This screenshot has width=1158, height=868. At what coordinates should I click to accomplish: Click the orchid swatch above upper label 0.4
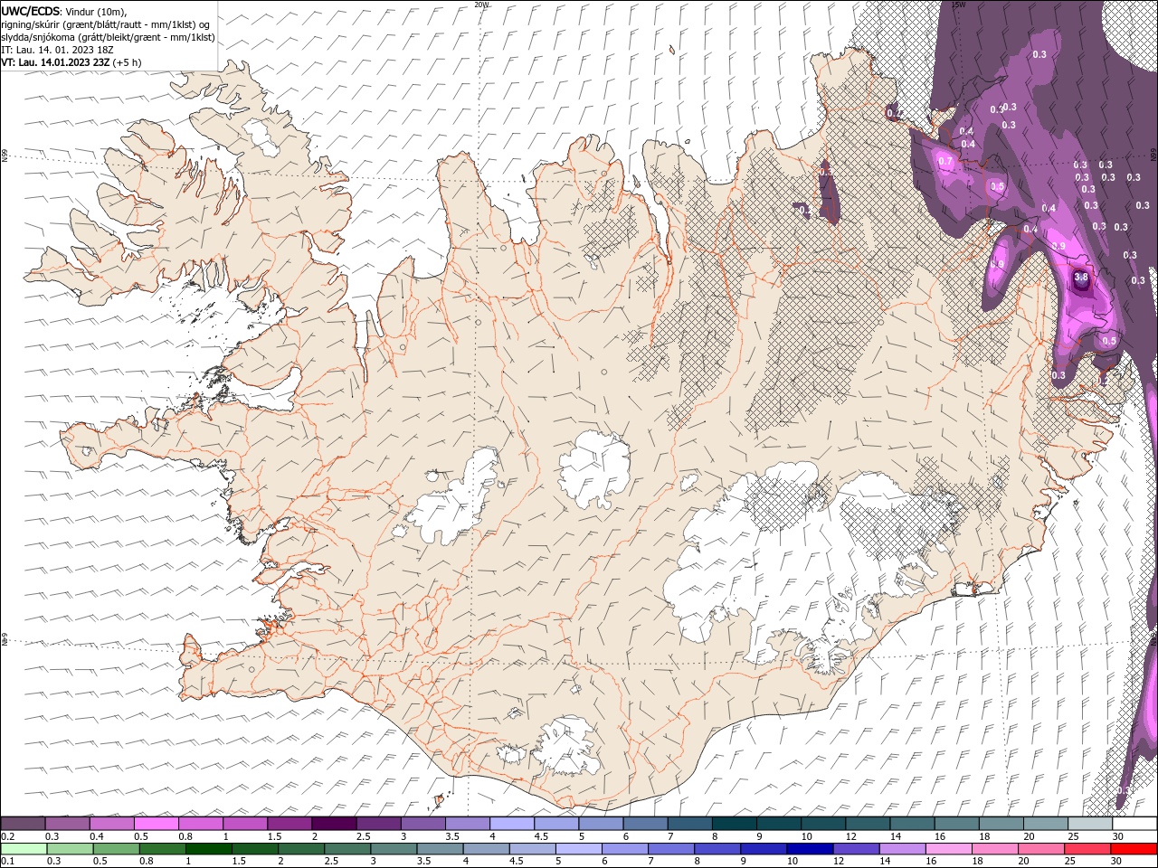[111, 824]
